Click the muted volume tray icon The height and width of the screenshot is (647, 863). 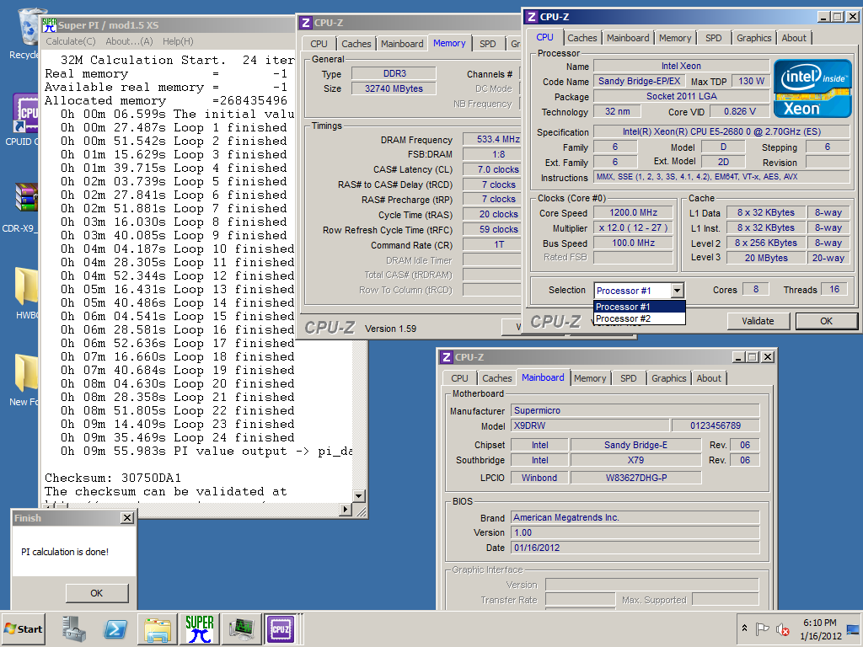click(782, 628)
